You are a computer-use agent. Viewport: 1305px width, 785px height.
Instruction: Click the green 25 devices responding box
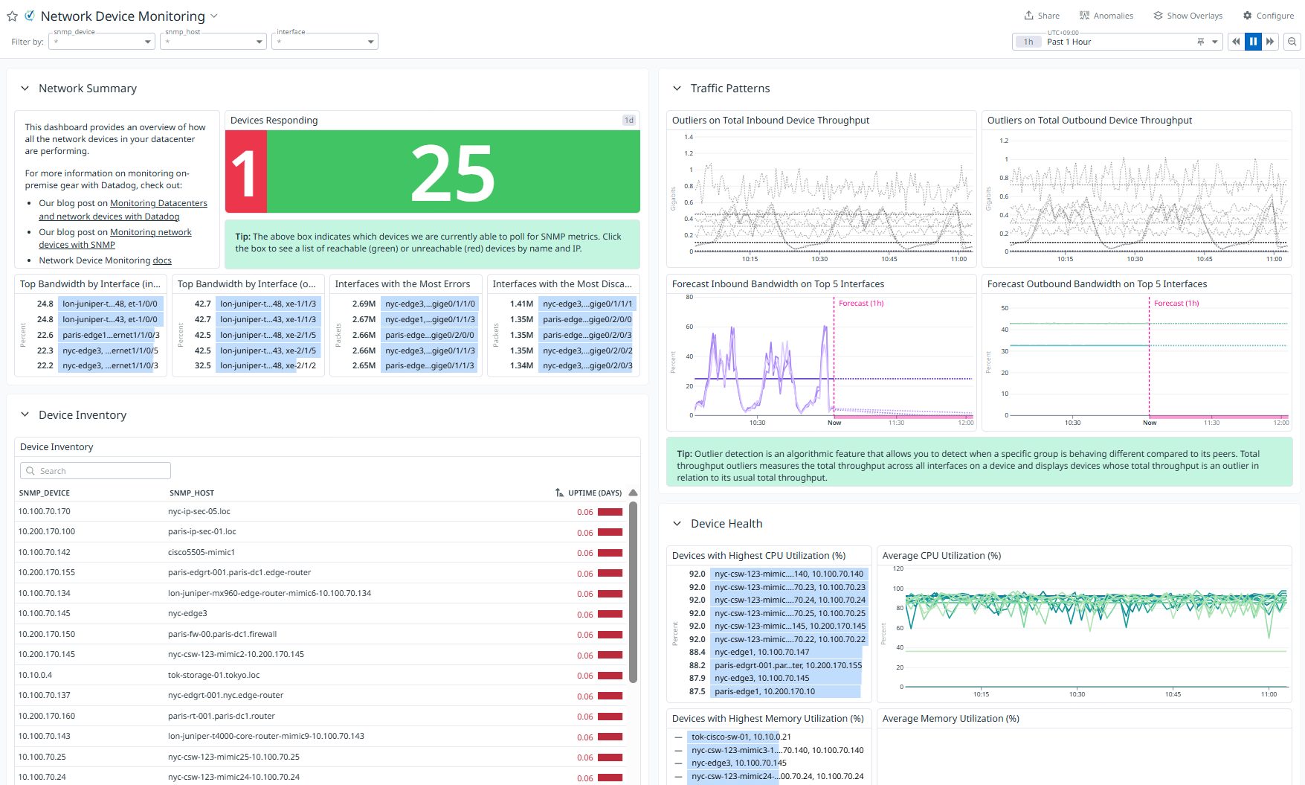point(453,172)
